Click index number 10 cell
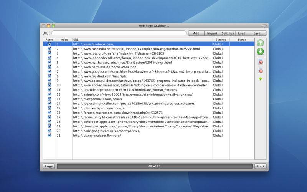The image size is (307, 192). [59, 85]
